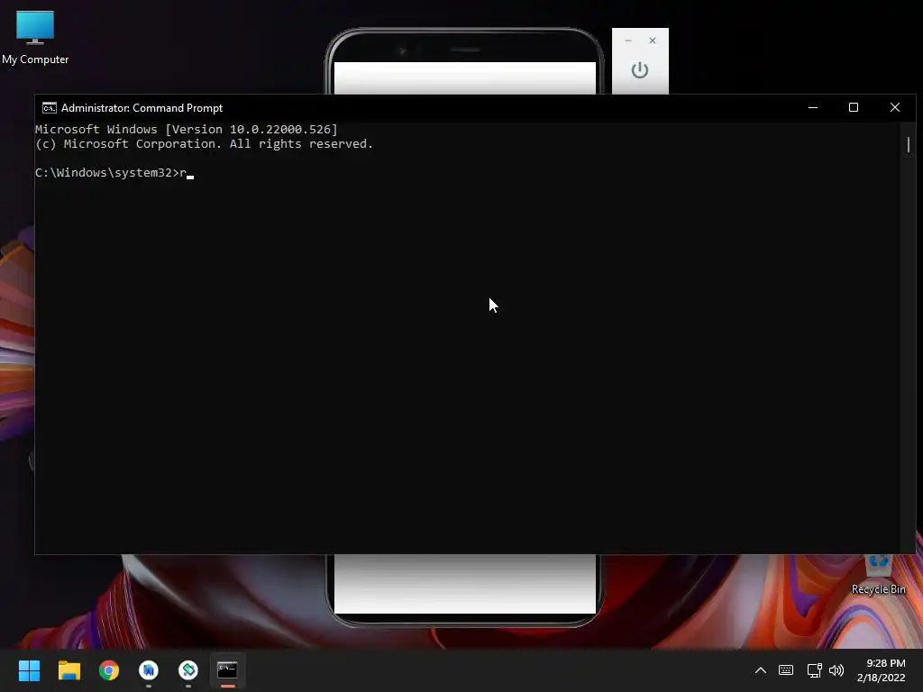The image size is (923, 692).
Task: Maximize the Command Prompt window
Action: pyautogui.click(x=854, y=108)
